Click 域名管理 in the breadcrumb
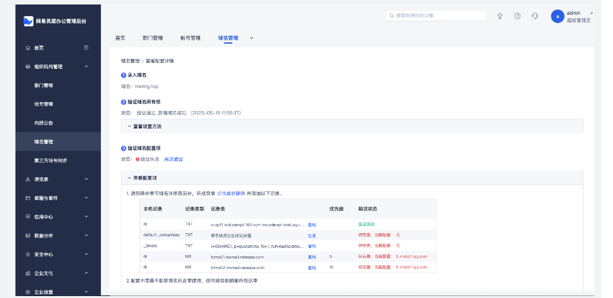Viewport: 613px width, 298px height. (130, 61)
